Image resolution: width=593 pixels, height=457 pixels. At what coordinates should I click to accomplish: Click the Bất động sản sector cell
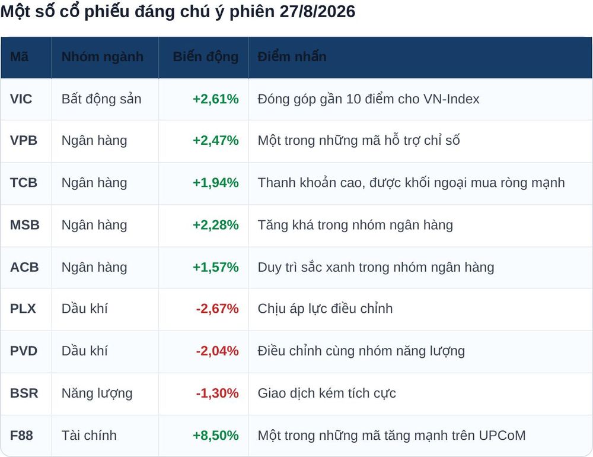pyautogui.click(x=101, y=99)
